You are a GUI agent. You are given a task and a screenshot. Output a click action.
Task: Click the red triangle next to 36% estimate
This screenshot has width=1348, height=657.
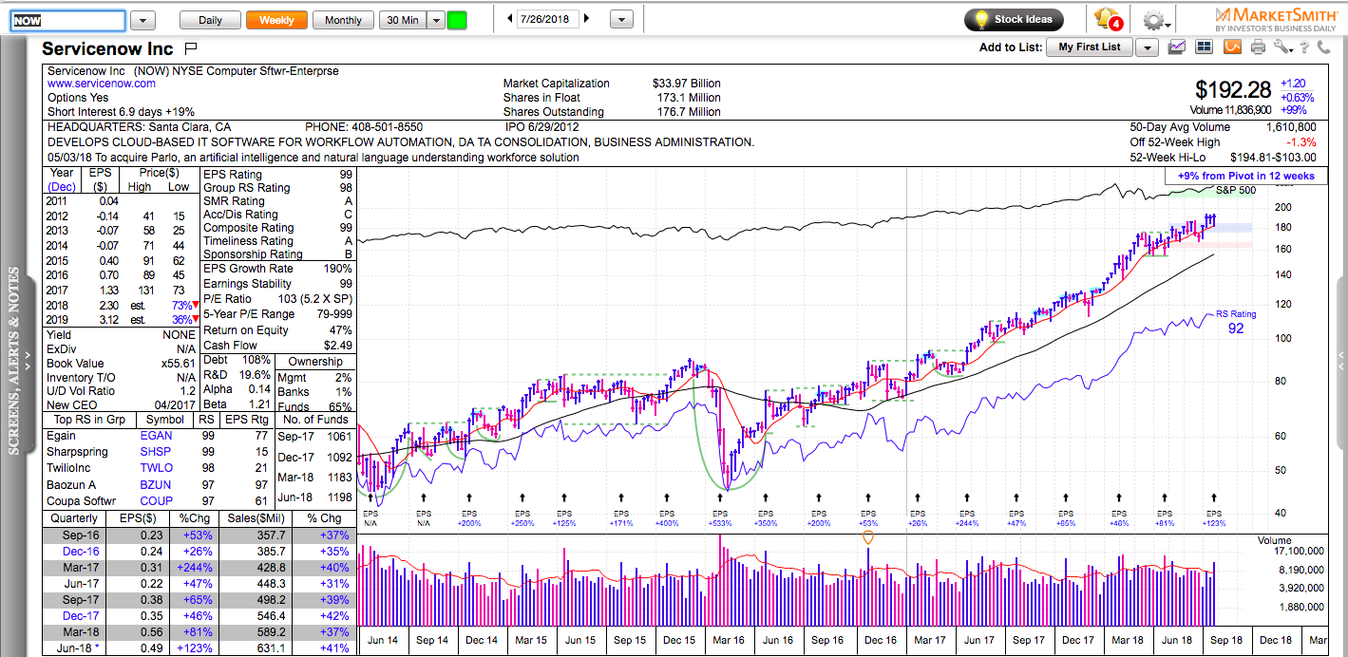tap(195, 320)
